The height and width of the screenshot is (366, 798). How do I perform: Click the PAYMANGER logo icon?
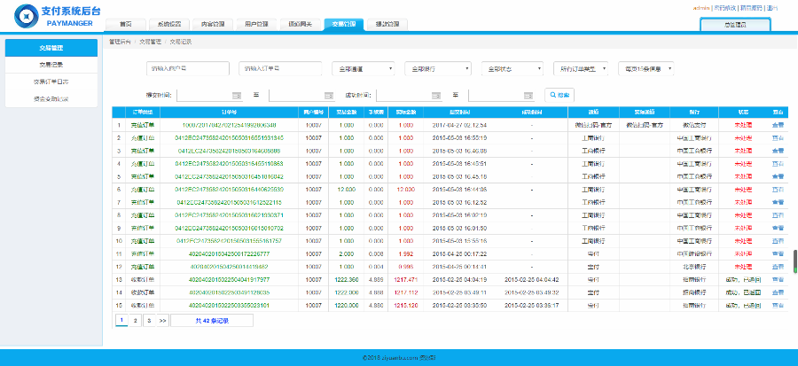(26, 16)
